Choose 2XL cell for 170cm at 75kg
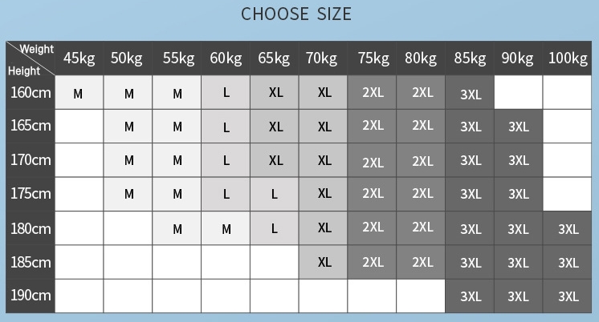 (x=373, y=161)
